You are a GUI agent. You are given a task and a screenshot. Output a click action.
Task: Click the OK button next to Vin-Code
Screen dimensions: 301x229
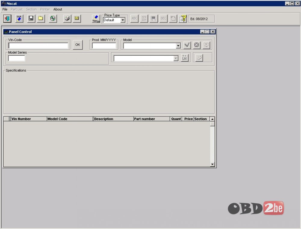pos(78,45)
